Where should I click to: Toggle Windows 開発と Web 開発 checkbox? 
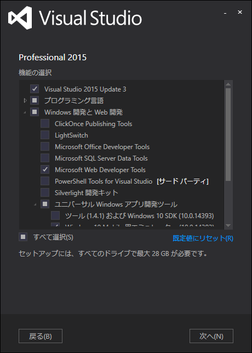click(x=35, y=112)
